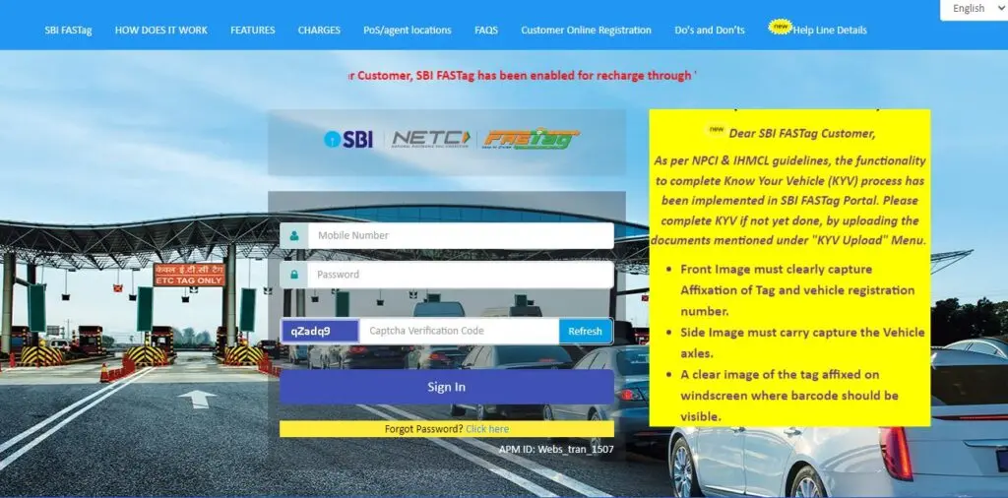Click the captcha image qZadq9

320,331
